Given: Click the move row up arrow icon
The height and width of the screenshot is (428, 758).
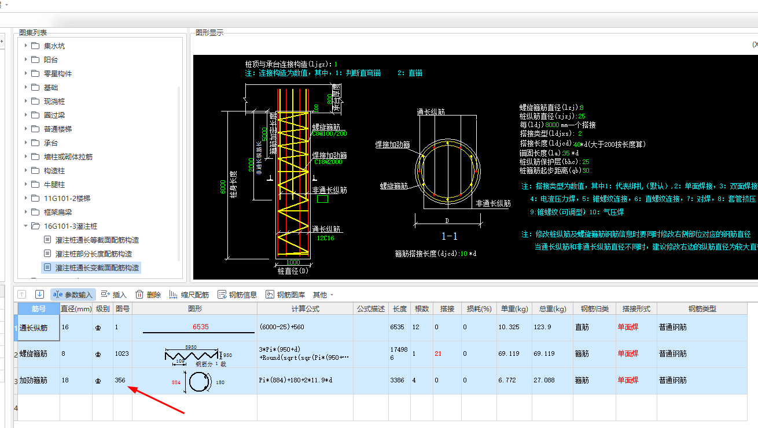Looking at the screenshot, I should point(22,295).
